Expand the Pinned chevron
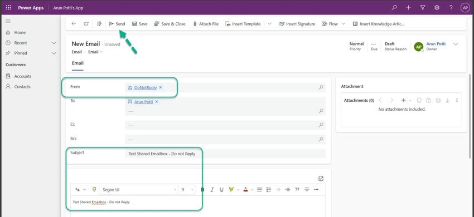 [54, 53]
